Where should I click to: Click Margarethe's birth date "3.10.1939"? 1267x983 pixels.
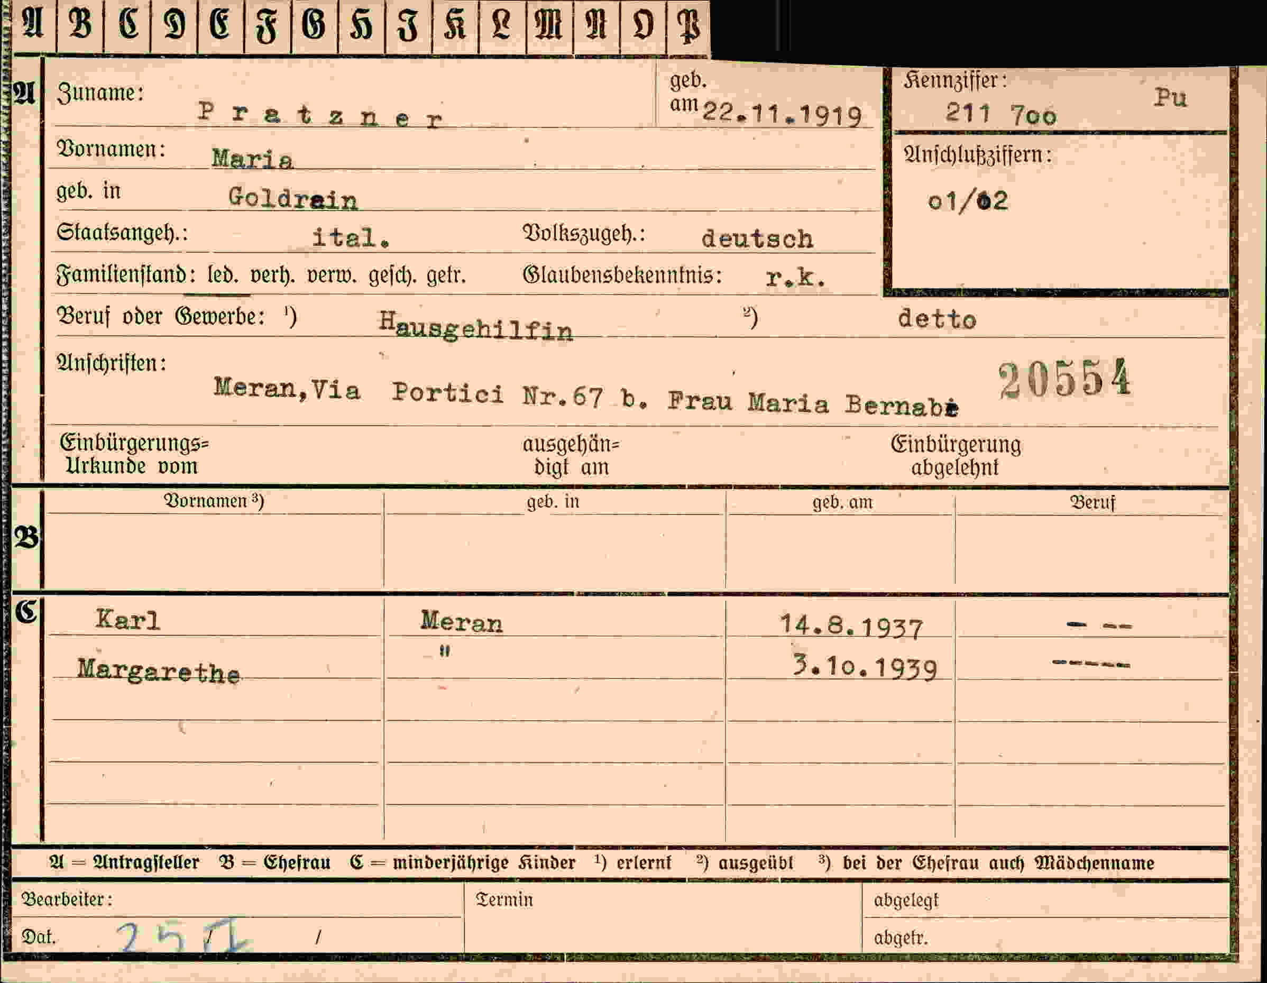[865, 667]
